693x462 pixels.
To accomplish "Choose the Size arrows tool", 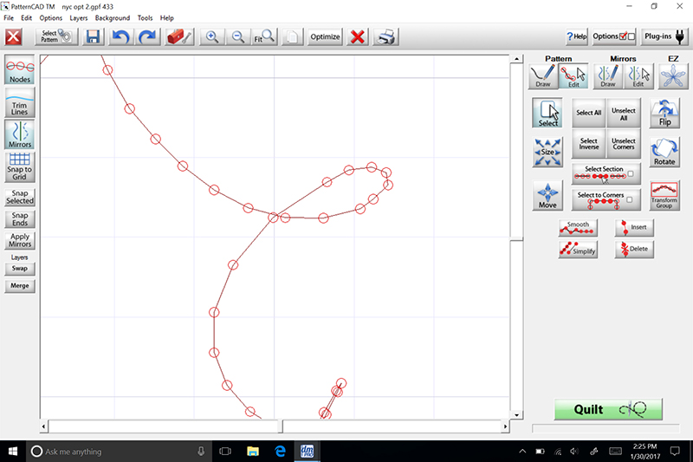I will coord(547,153).
